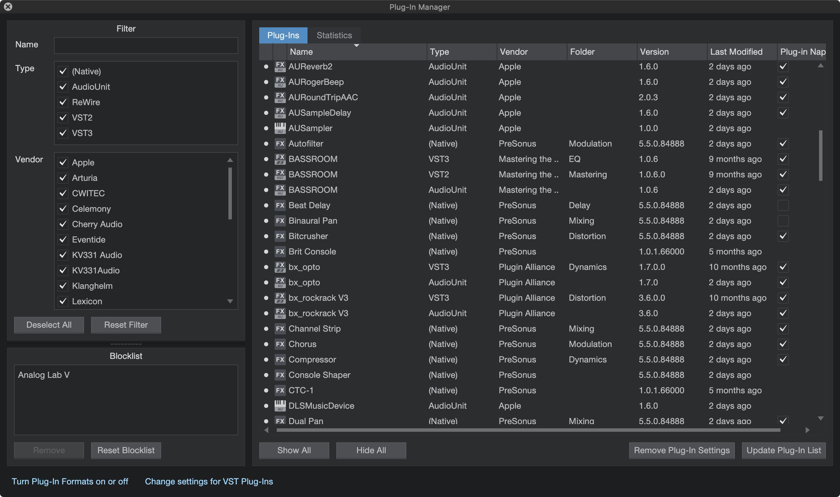Sort by the Vendor column header
This screenshot has width=840, height=497.
click(x=532, y=52)
